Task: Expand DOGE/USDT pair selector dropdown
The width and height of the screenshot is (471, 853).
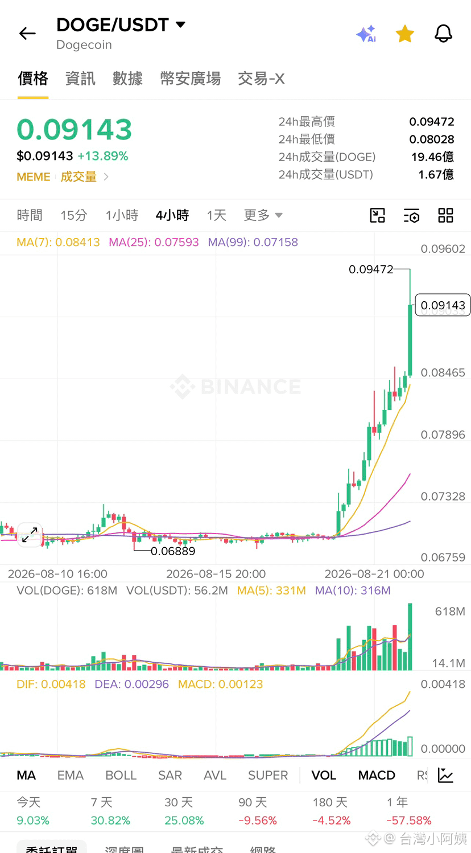Action: [180, 24]
